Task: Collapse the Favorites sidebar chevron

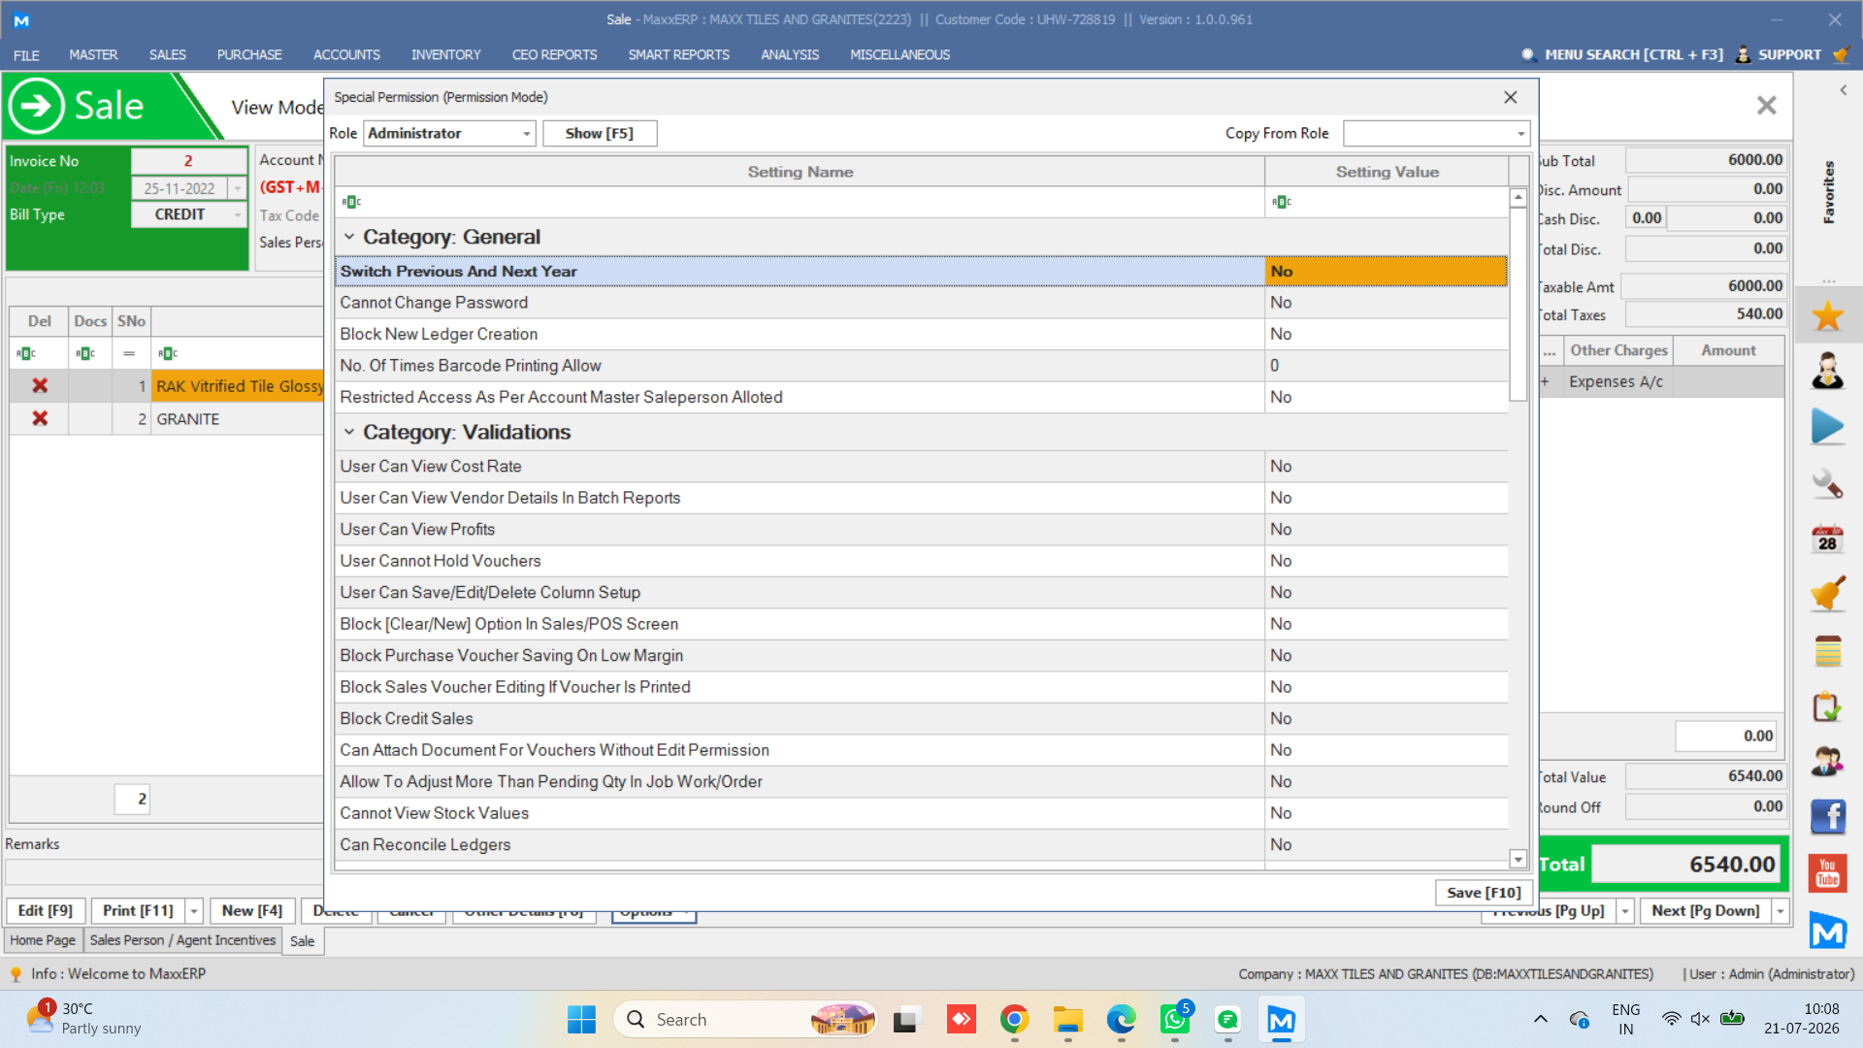Action: tap(1844, 90)
